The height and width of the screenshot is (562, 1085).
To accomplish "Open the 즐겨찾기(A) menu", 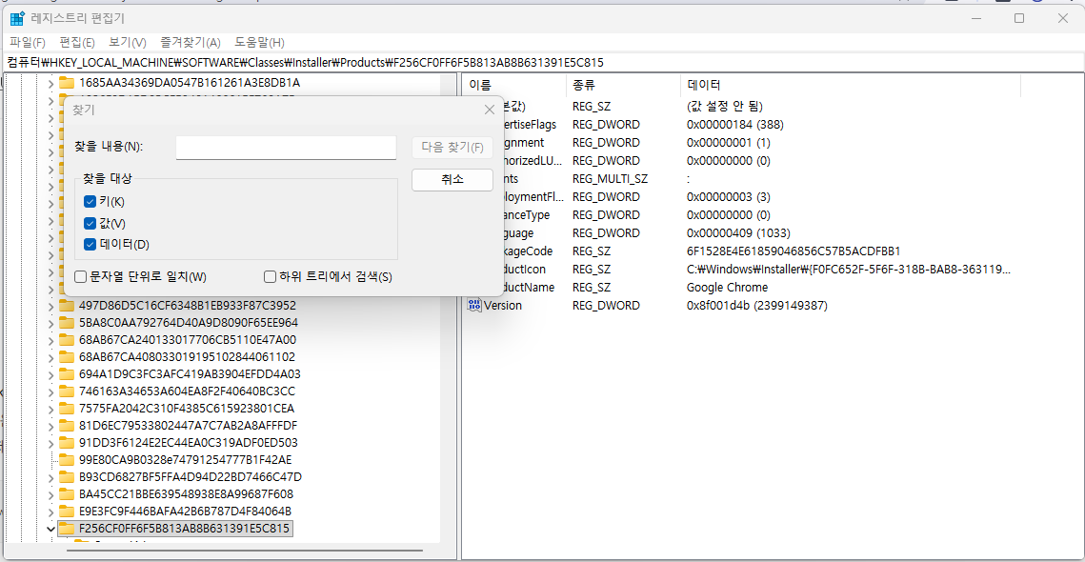I will tap(191, 42).
